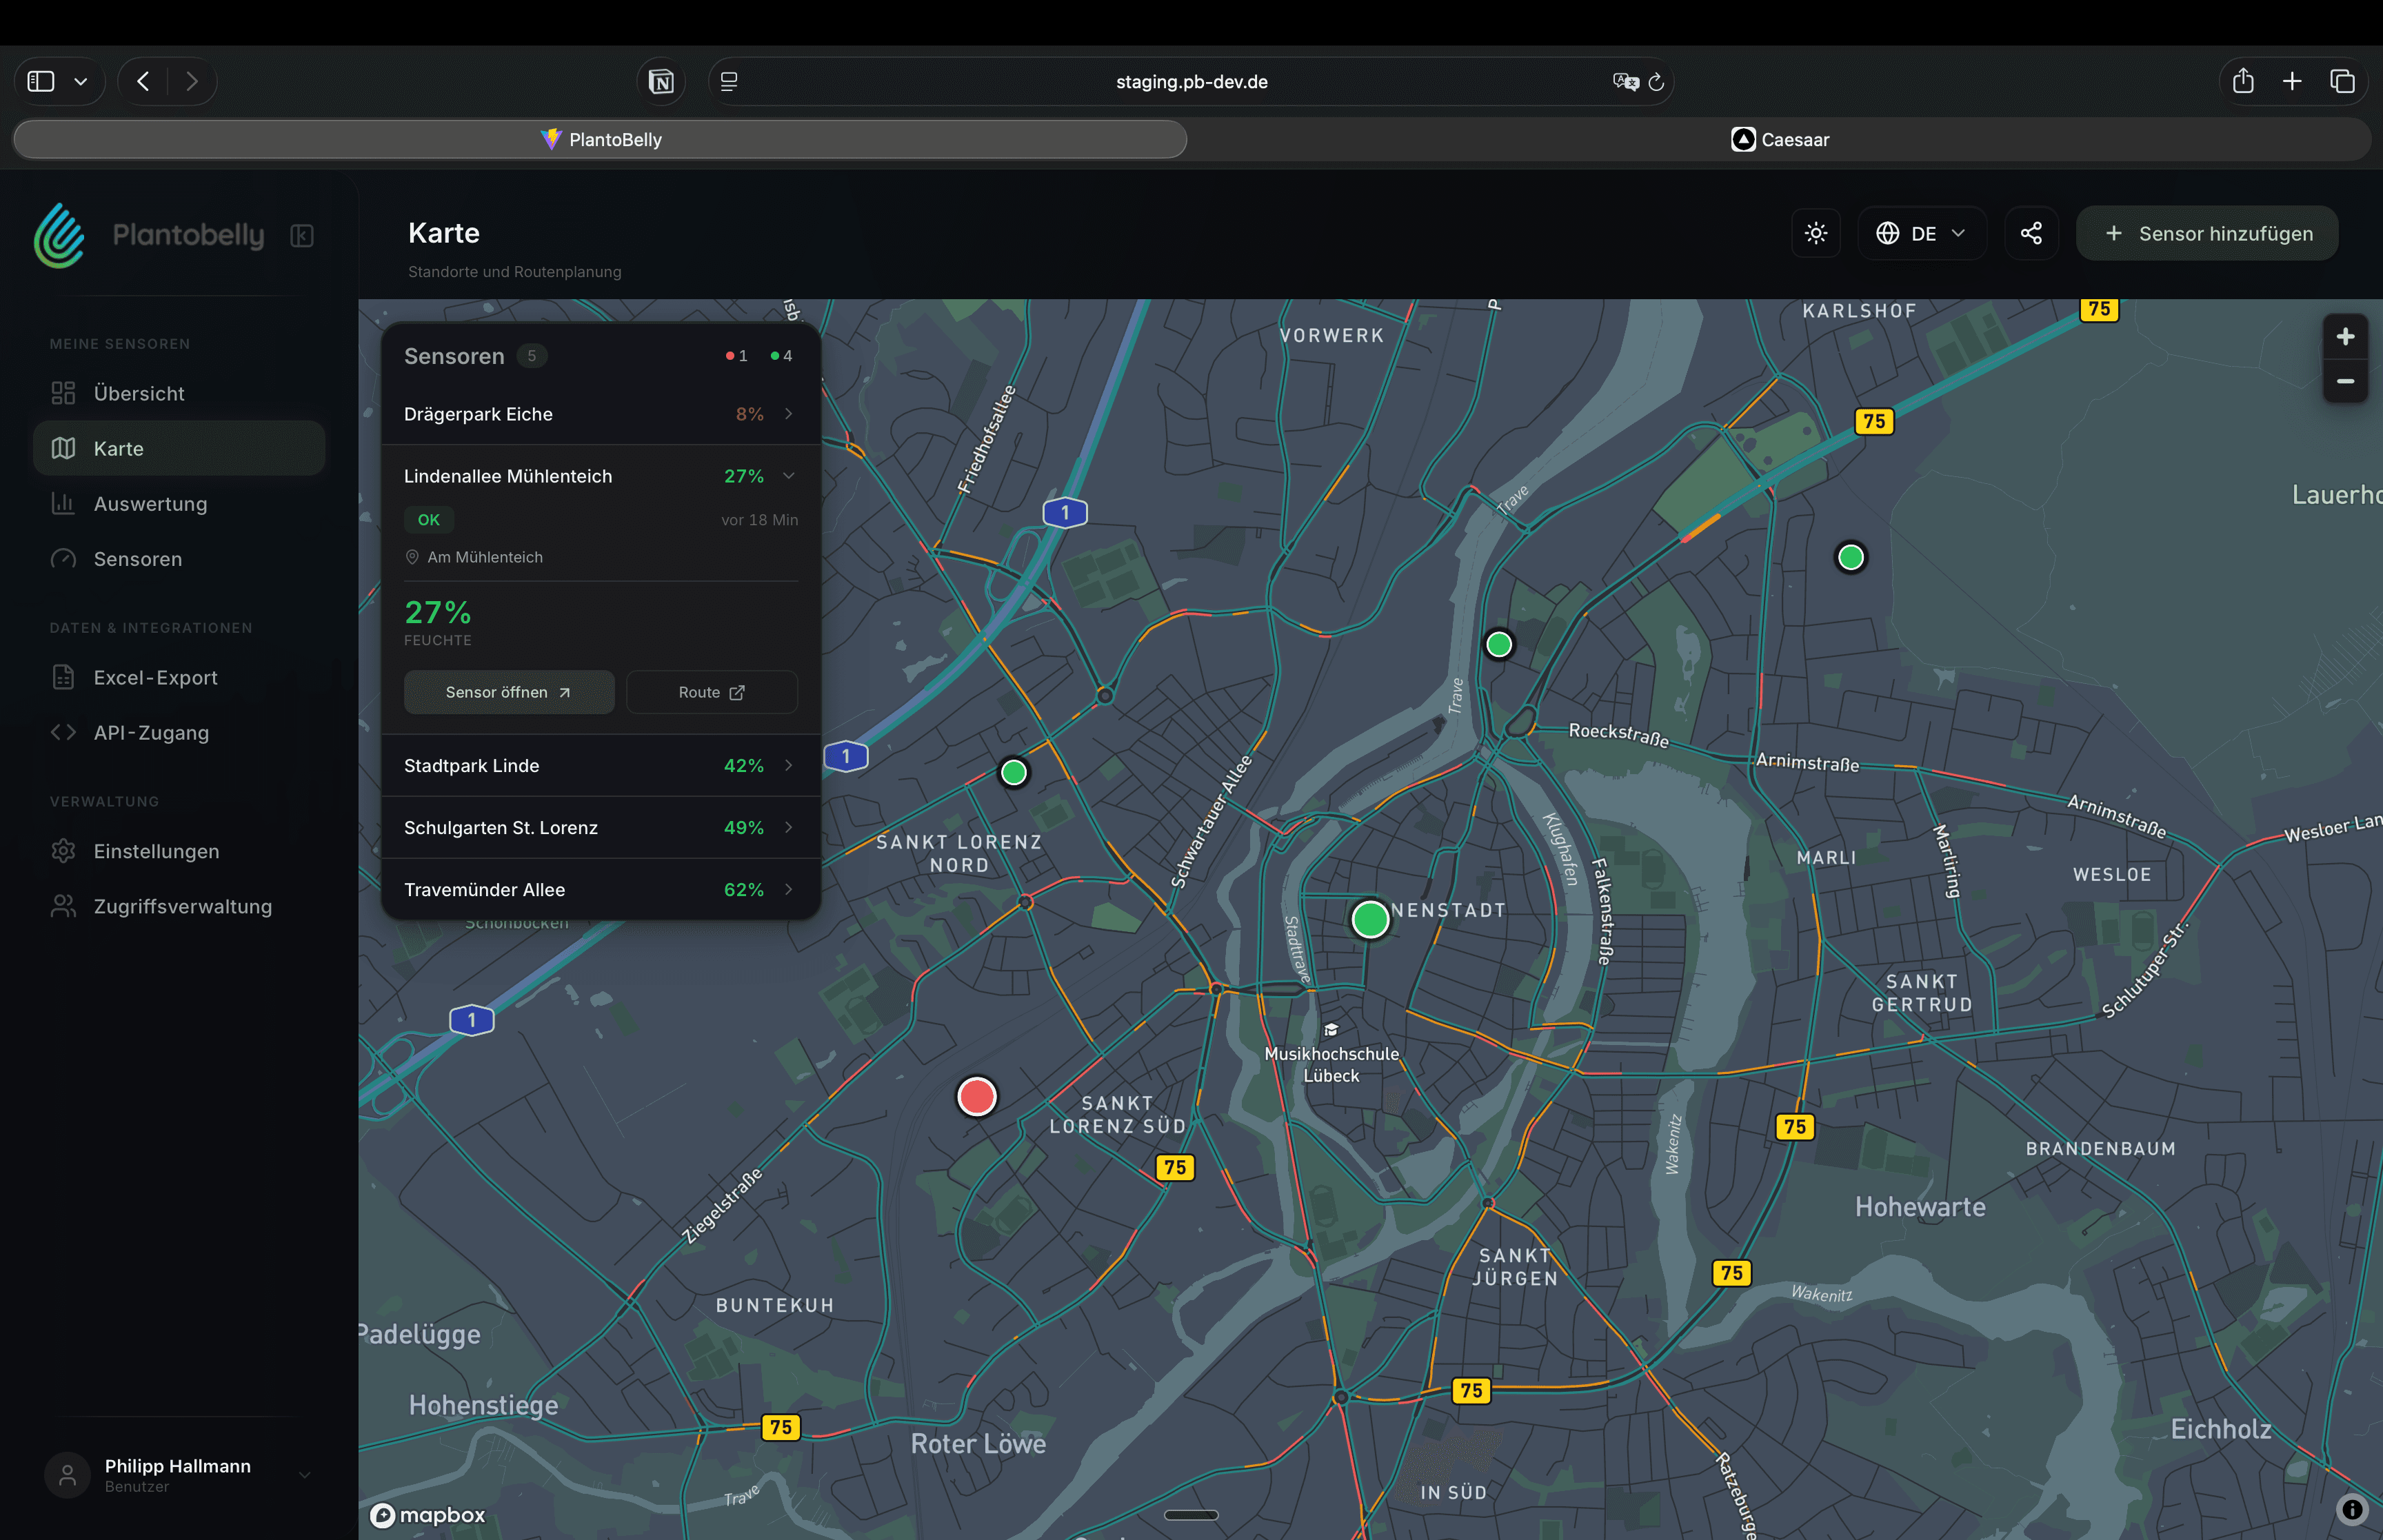Click the Route button
This screenshot has height=1540, width=2383.
(711, 692)
